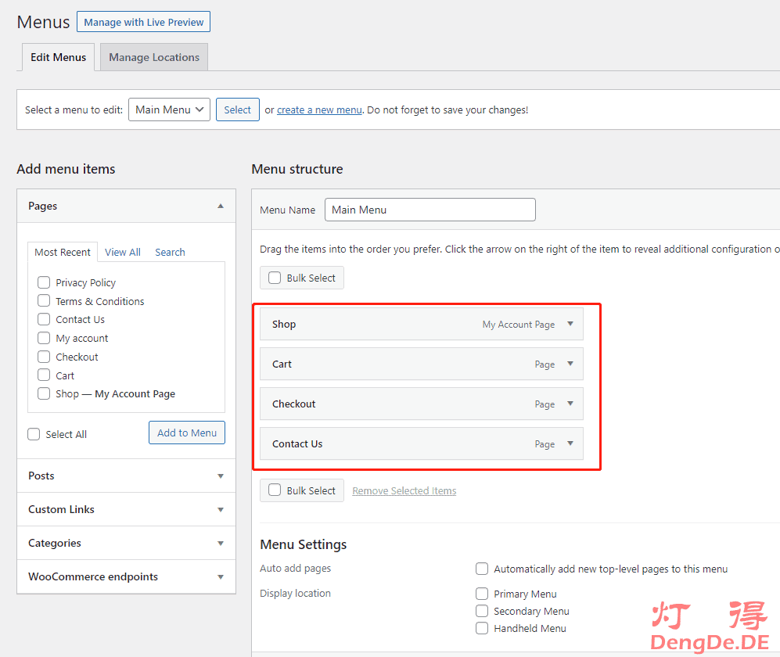Screen dimensions: 780x657
Task: Tick the My account page checkbox
Action: 44,338
